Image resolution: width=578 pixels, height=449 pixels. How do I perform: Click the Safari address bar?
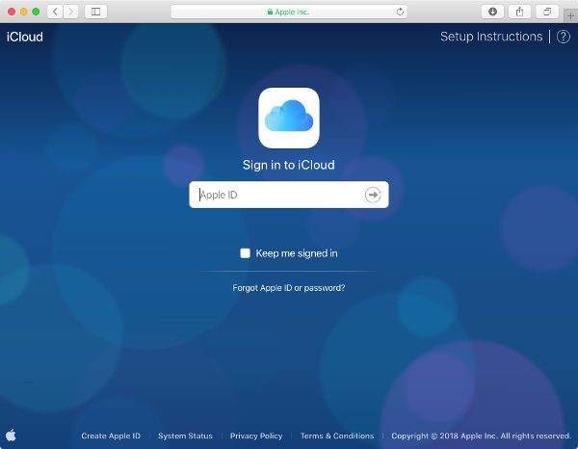point(289,12)
